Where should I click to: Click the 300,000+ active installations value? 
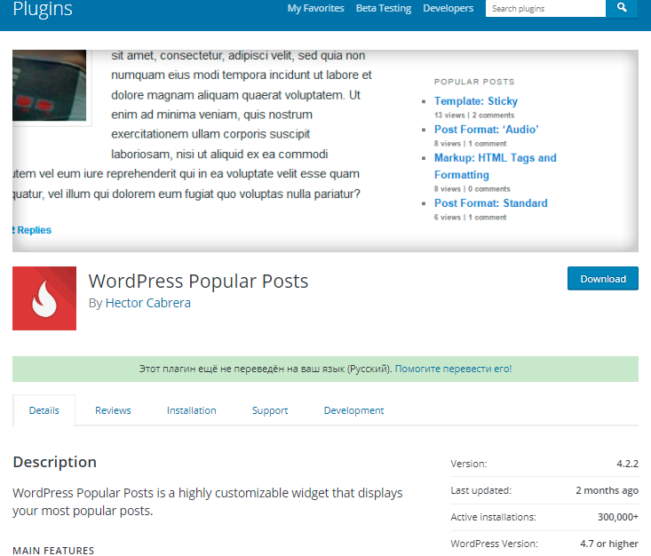pyautogui.click(x=618, y=517)
